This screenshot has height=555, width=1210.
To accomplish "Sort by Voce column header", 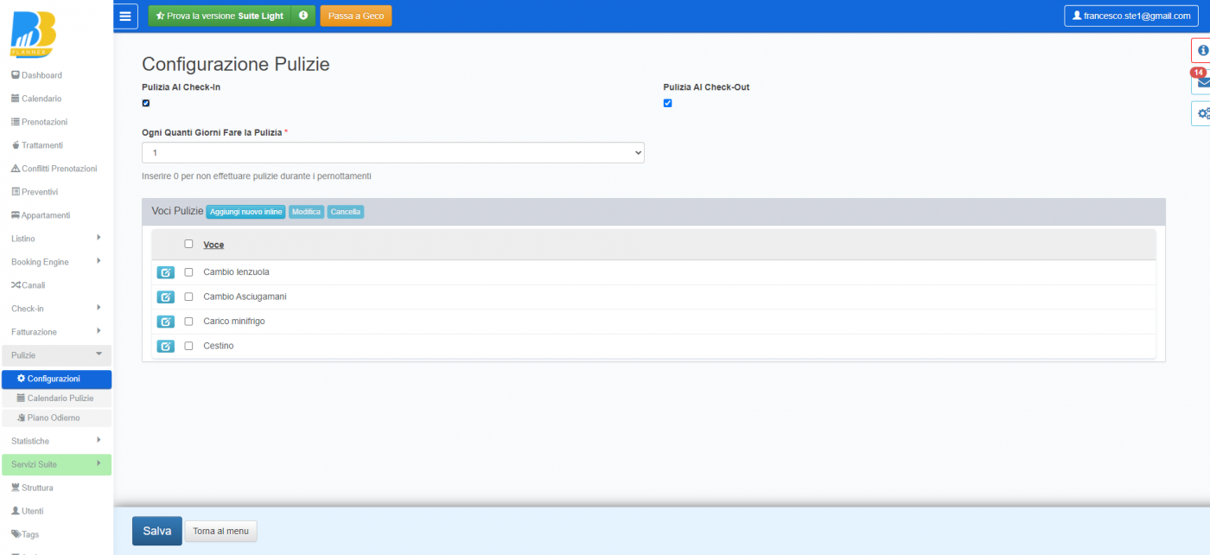I will tap(213, 245).
